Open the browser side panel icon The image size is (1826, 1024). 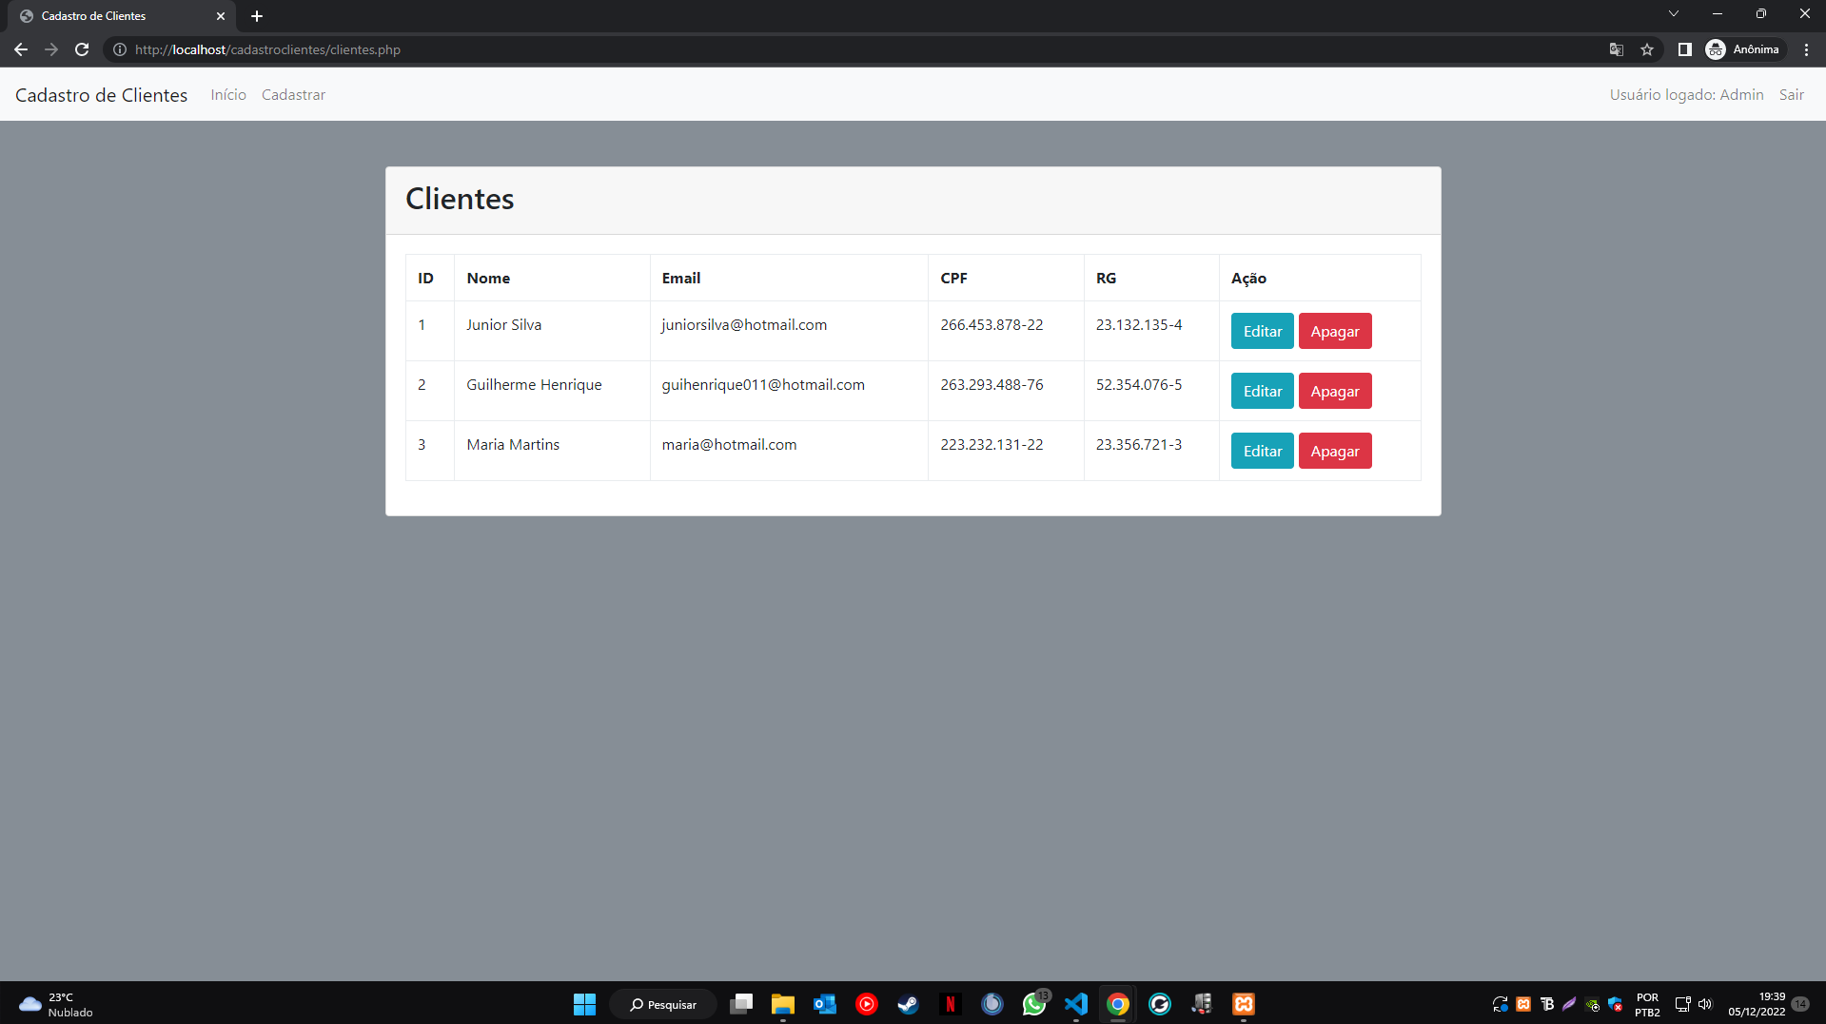coord(1684,49)
